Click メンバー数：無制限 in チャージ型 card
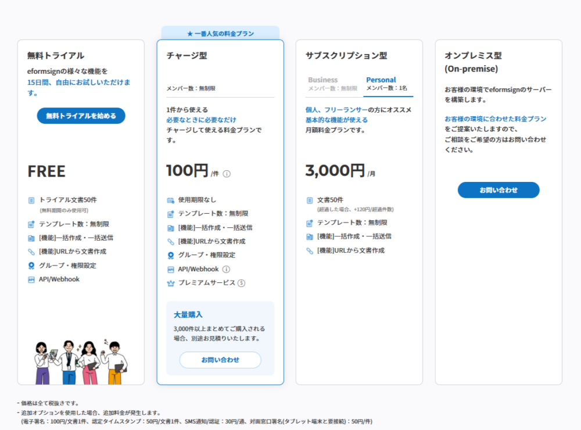The width and height of the screenshot is (581, 430). coord(191,88)
